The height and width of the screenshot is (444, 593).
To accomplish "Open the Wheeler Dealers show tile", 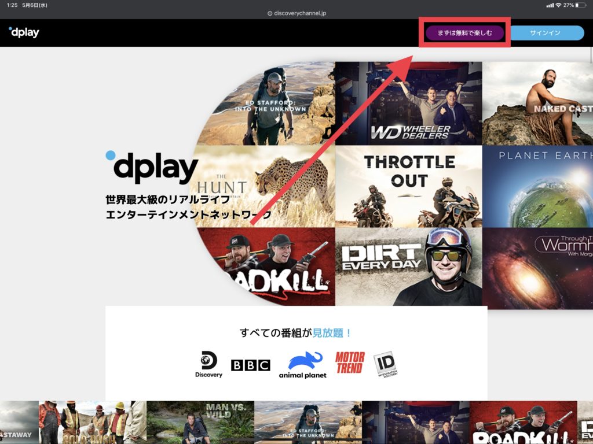I will pyautogui.click(x=408, y=103).
